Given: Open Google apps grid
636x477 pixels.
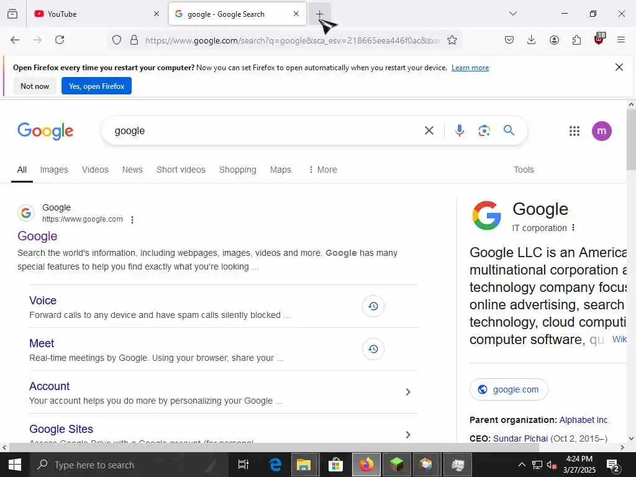Looking at the screenshot, I should [575, 131].
